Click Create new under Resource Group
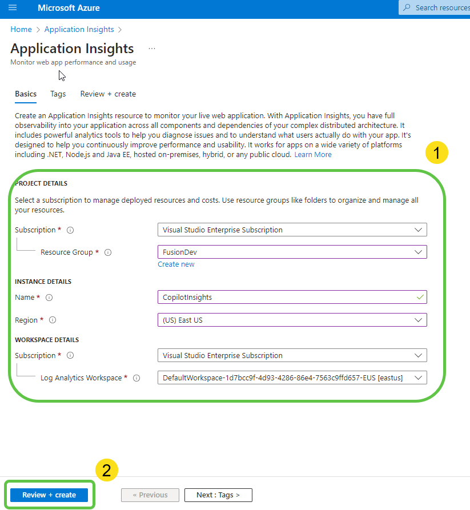Image resolution: width=470 pixels, height=510 pixels. tap(176, 264)
